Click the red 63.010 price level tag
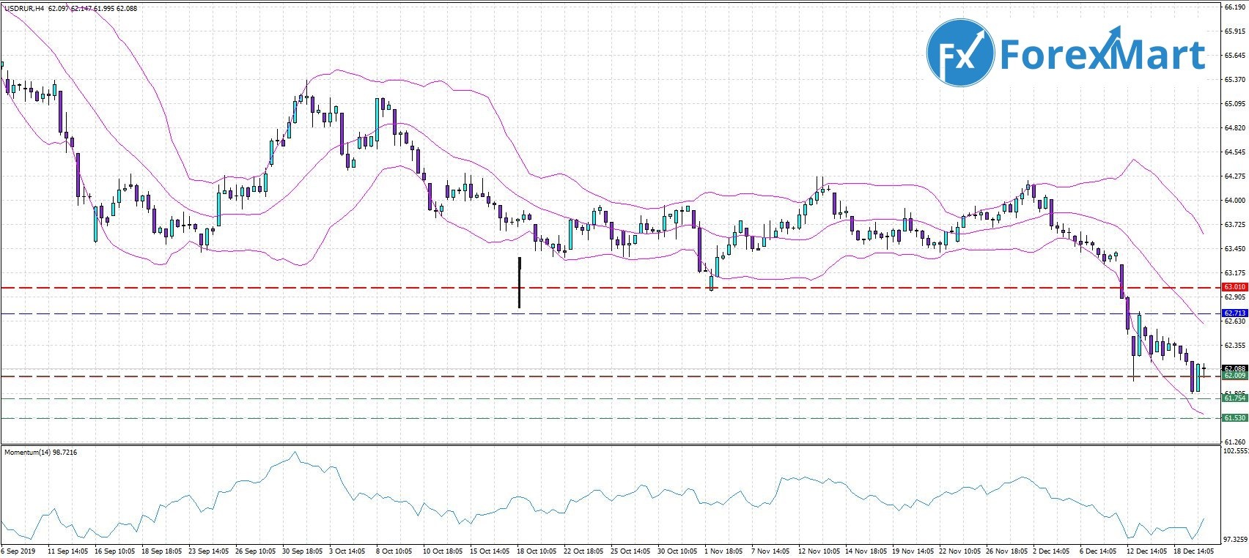 pyautogui.click(x=1234, y=287)
